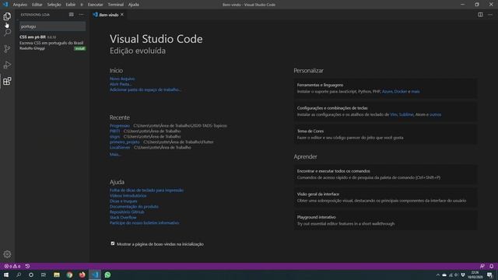Click the Dicas e truques link
The image size is (498, 280).
click(123, 201)
